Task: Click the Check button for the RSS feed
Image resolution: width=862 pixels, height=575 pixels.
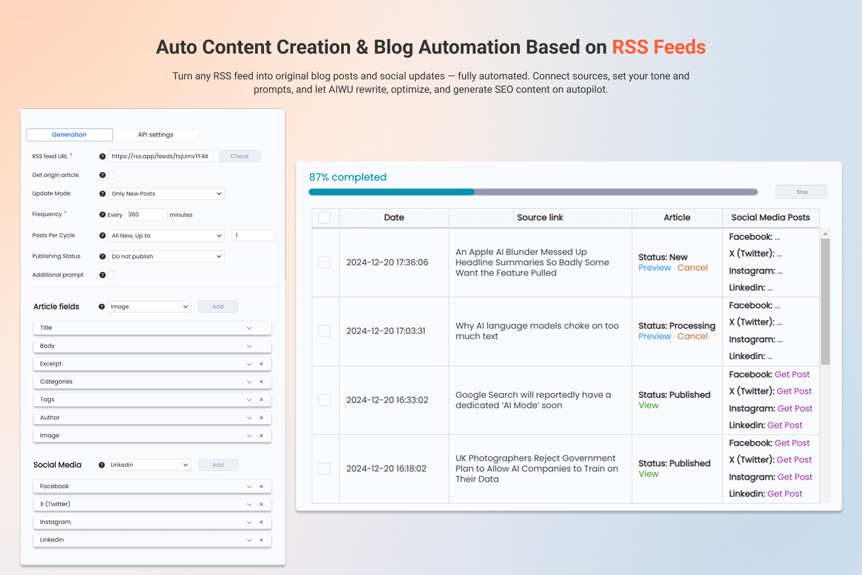Action: click(x=240, y=156)
